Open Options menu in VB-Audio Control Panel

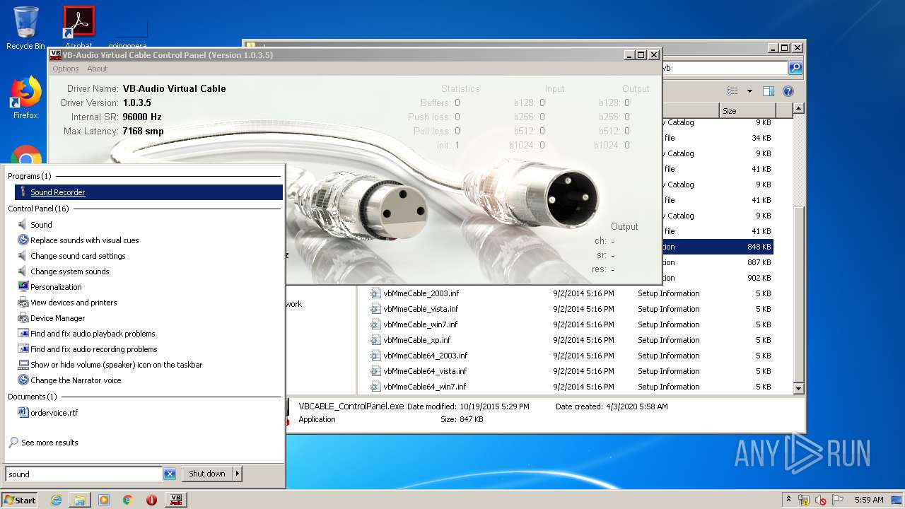tap(65, 69)
